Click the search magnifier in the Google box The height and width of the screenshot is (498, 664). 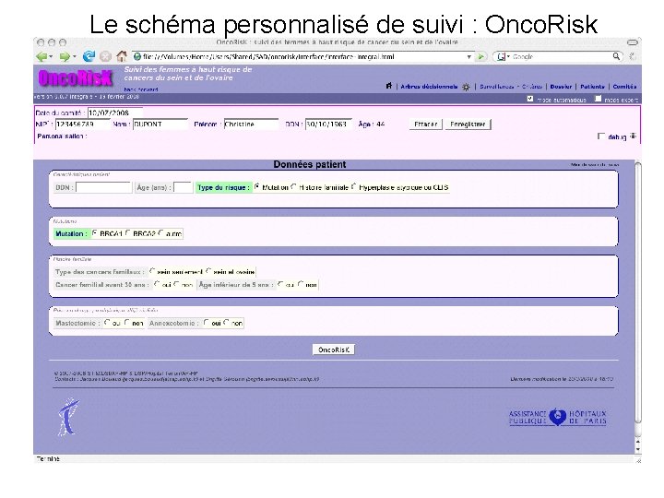coord(616,56)
